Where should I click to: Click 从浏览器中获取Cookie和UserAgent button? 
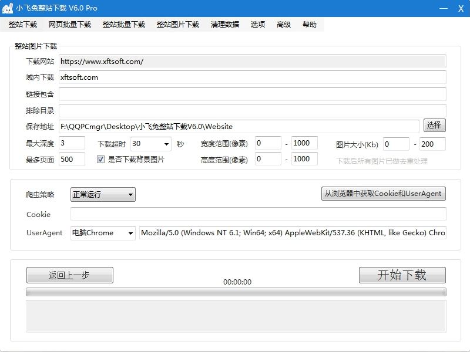(383, 194)
